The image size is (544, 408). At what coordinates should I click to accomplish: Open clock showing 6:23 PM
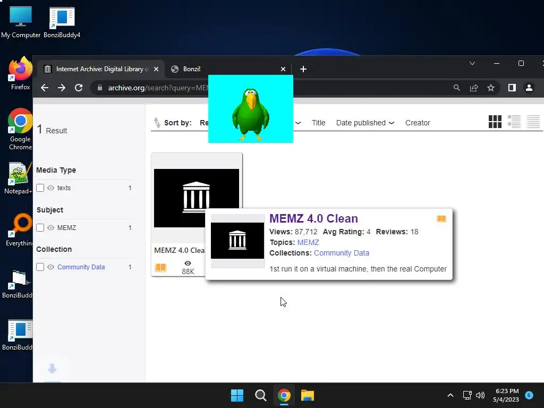point(506,395)
